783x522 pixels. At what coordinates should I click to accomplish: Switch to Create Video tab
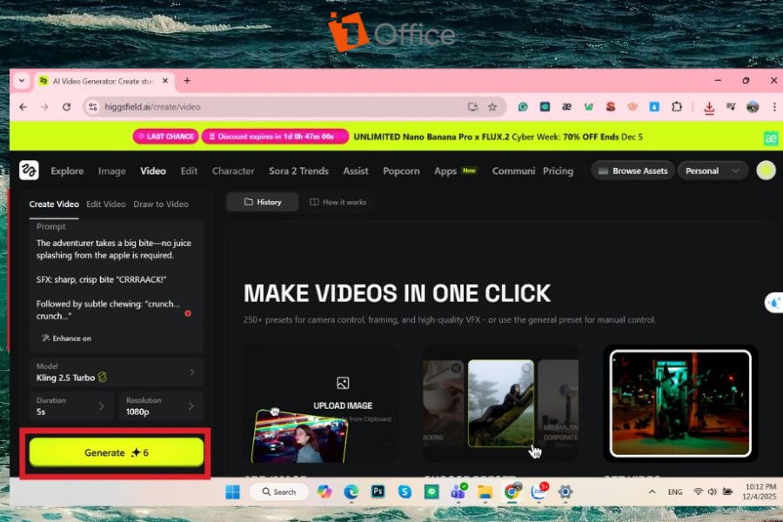[x=54, y=204]
